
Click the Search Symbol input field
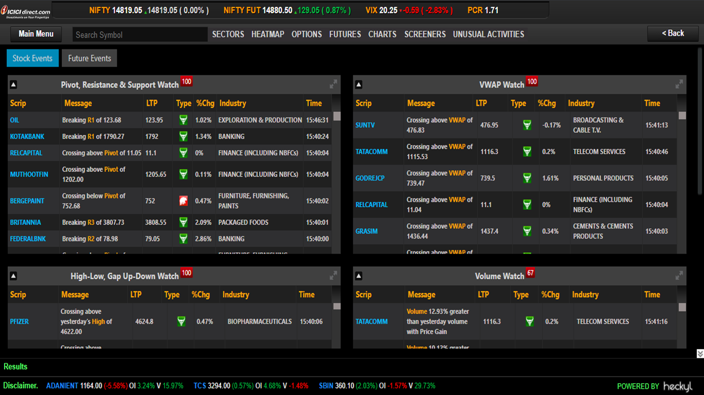[x=139, y=35]
